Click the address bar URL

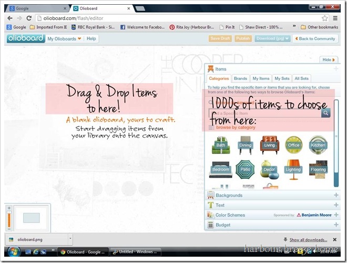click(x=73, y=18)
